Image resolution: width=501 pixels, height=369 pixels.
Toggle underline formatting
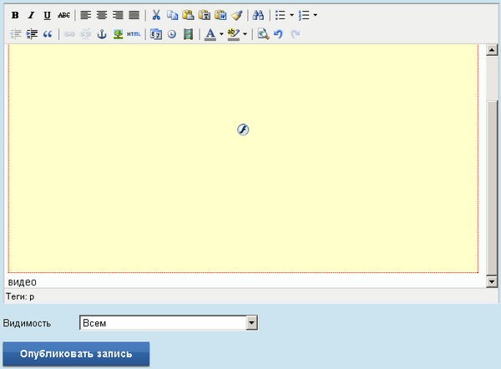tap(48, 15)
